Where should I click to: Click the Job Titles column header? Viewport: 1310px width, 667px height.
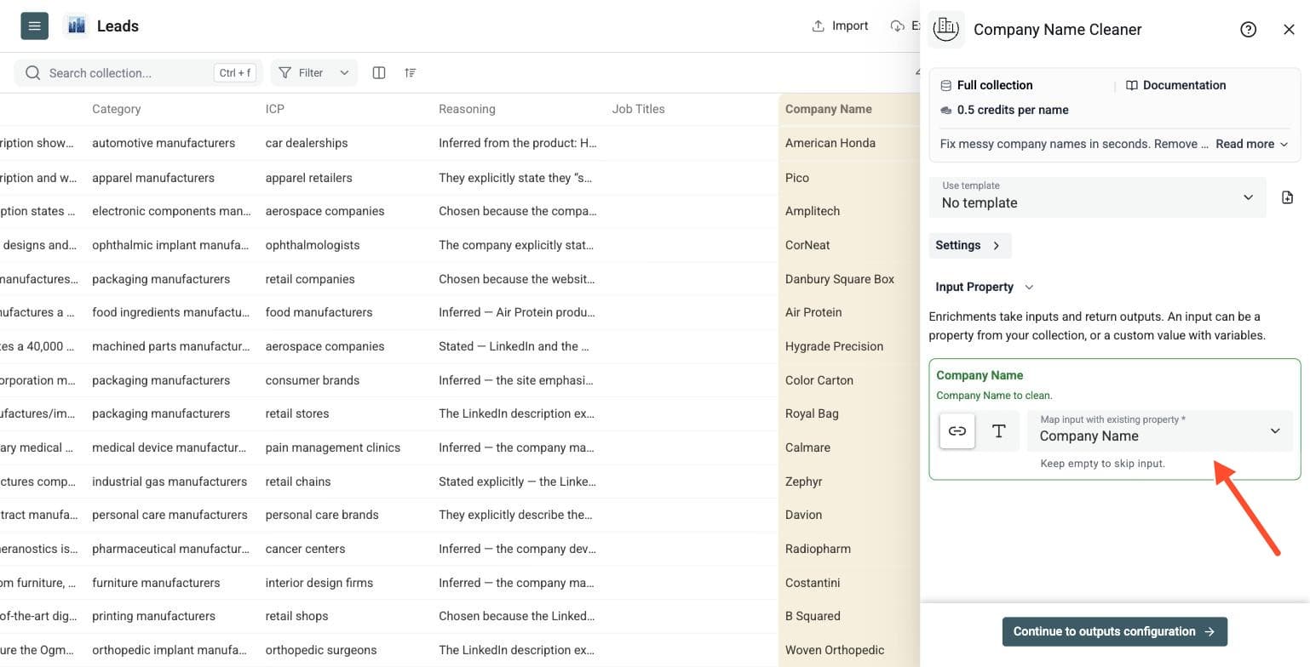(638, 109)
